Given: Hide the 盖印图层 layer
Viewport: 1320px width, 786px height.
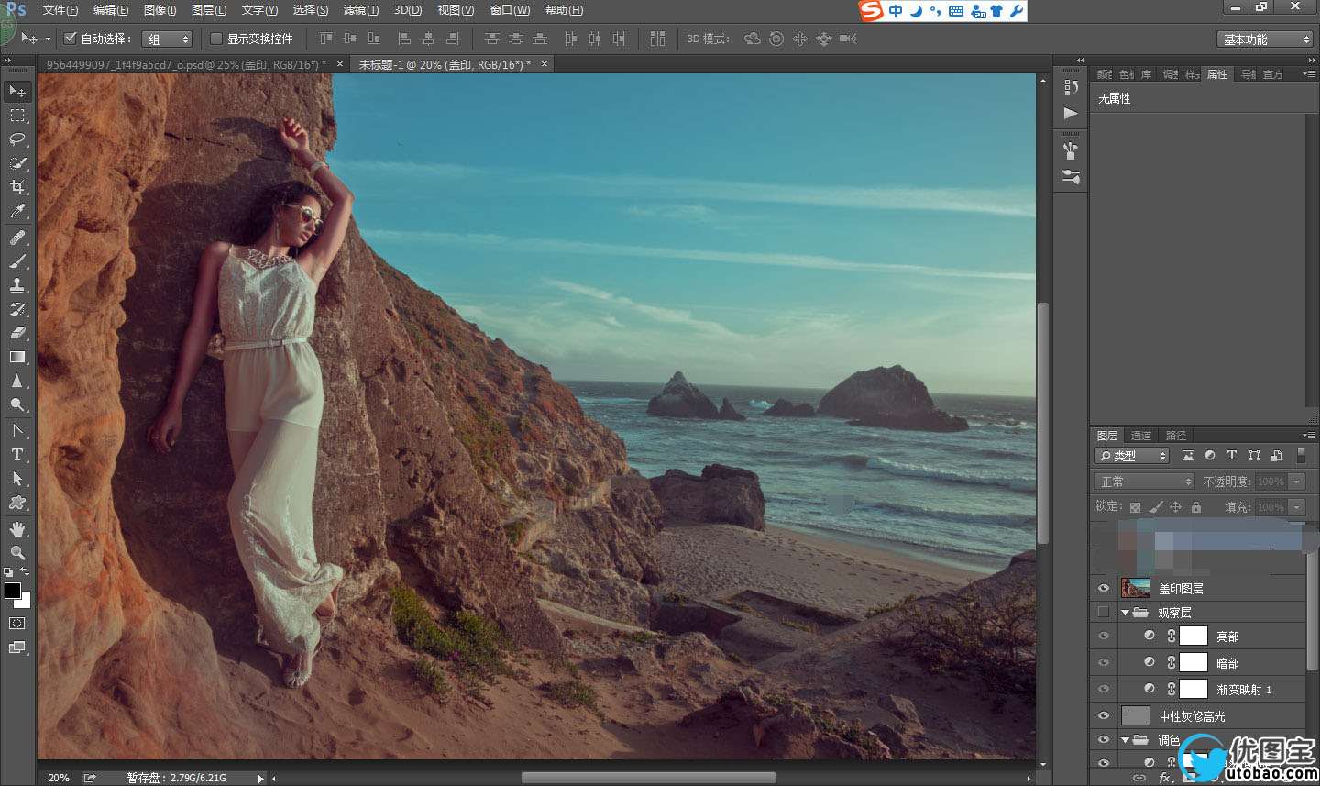Looking at the screenshot, I should 1104,589.
